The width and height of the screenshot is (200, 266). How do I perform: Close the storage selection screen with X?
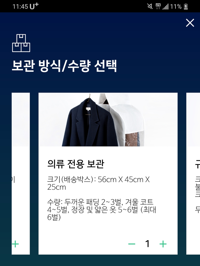click(x=190, y=23)
